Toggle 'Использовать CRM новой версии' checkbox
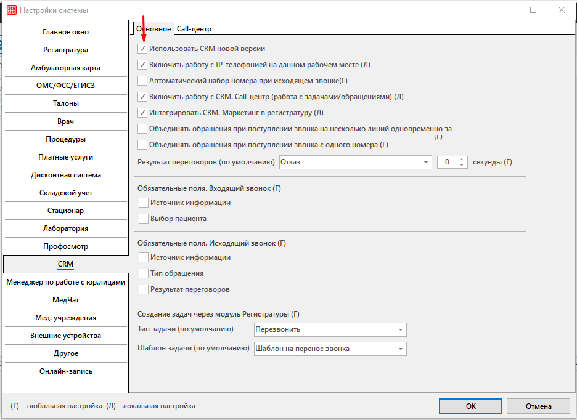577x420 pixels. (x=142, y=49)
